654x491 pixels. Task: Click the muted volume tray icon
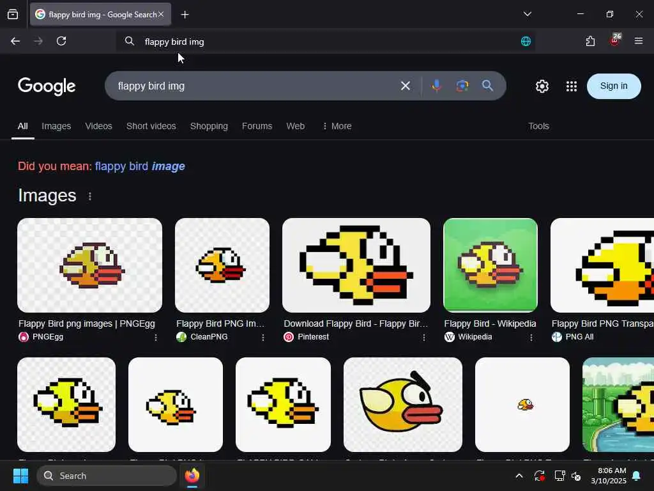click(576, 476)
